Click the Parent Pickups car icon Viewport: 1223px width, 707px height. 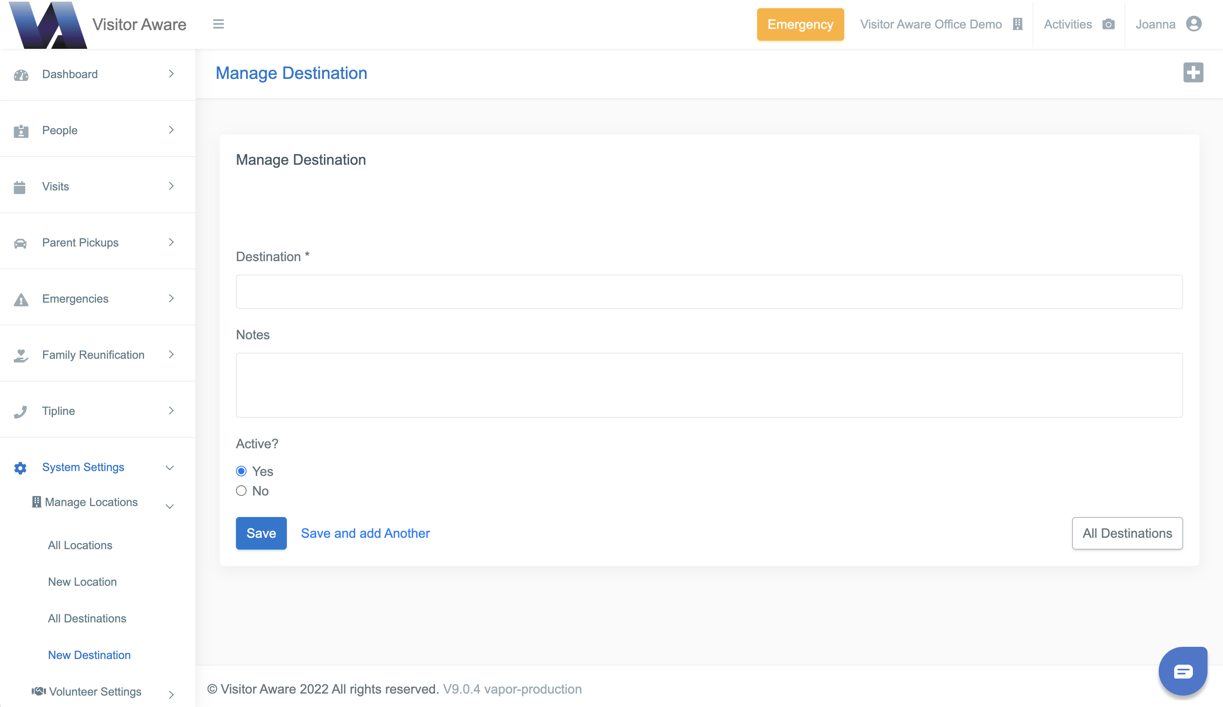coord(20,243)
